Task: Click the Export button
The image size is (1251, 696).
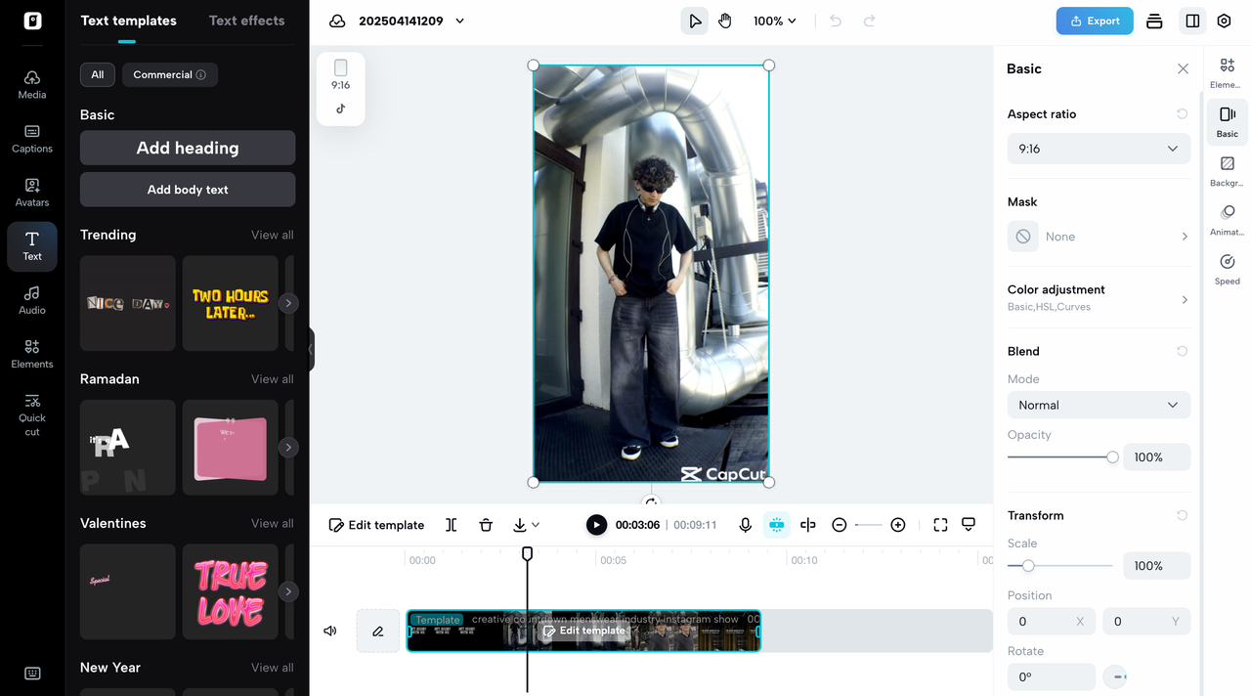Action: 1094,20
